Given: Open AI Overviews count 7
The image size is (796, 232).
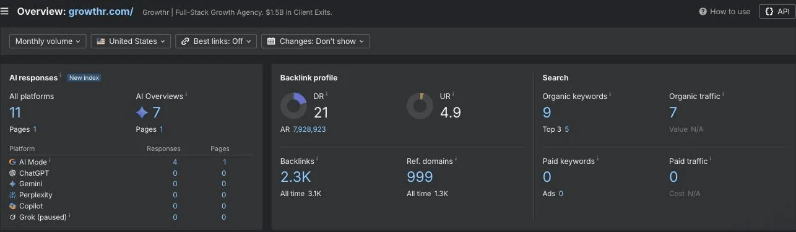Looking at the screenshot, I should point(157,113).
